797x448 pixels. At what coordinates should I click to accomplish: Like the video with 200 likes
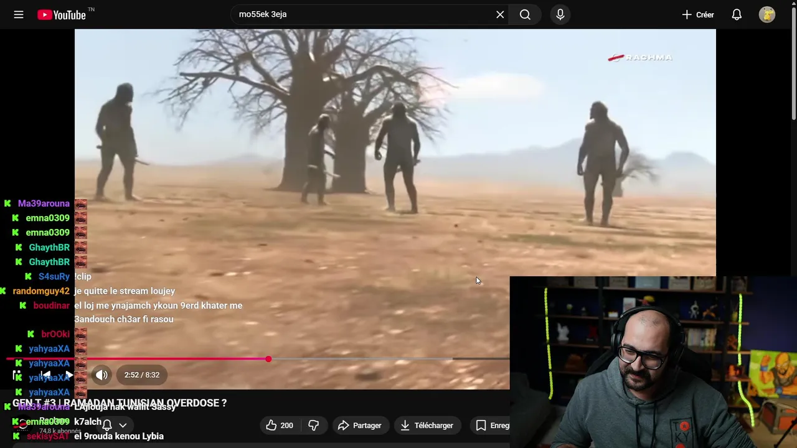pyautogui.click(x=280, y=426)
